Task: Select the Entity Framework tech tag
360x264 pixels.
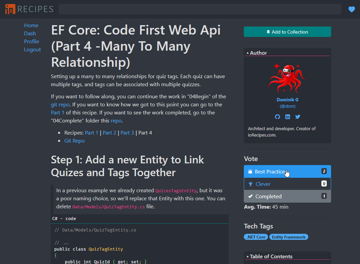Action: tap(288, 237)
